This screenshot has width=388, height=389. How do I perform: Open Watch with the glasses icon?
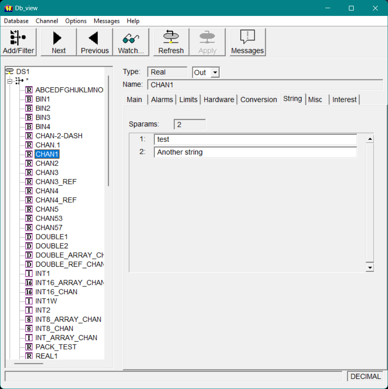[131, 42]
